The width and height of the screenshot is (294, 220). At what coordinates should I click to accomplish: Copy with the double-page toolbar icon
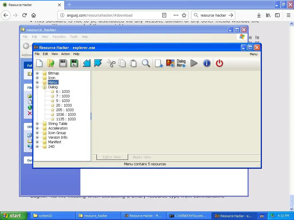click(x=122, y=63)
